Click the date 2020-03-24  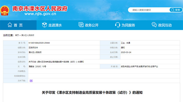point(126,52)
